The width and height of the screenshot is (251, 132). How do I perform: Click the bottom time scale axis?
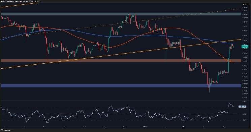(121, 127)
